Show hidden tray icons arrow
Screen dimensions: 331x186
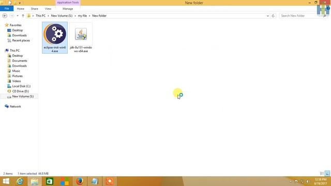point(291,181)
